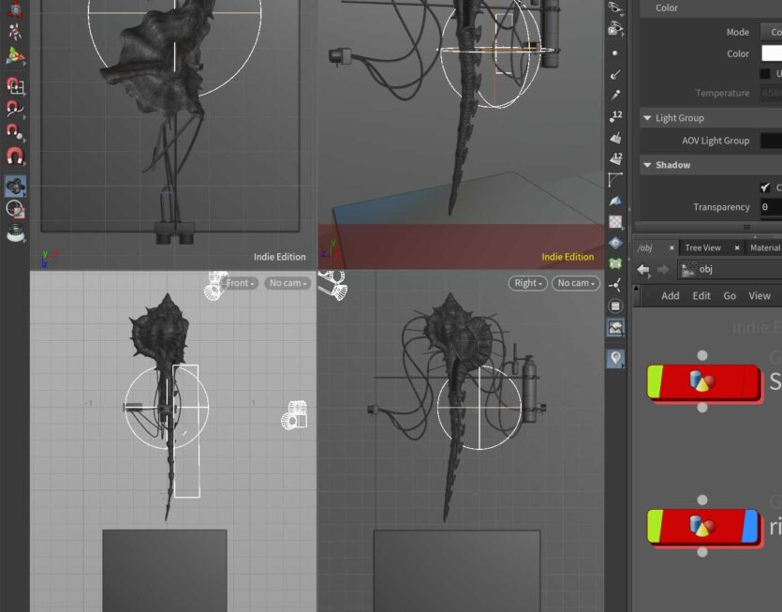
Task: Enable the point snapping magnet icon
Action: point(15,132)
